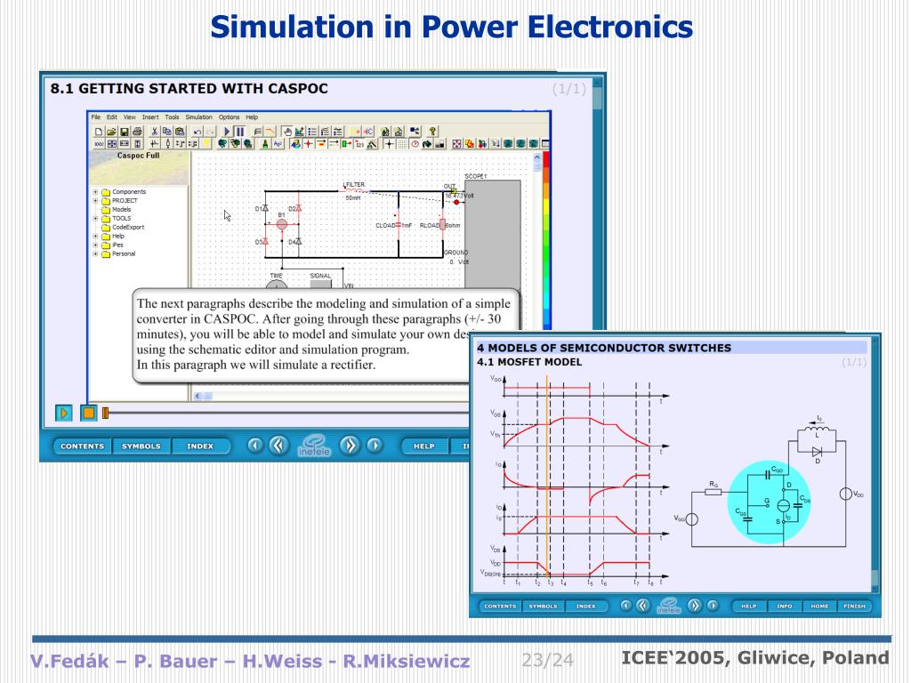Go to previous page in MOSFET Model window

click(643, 605)
